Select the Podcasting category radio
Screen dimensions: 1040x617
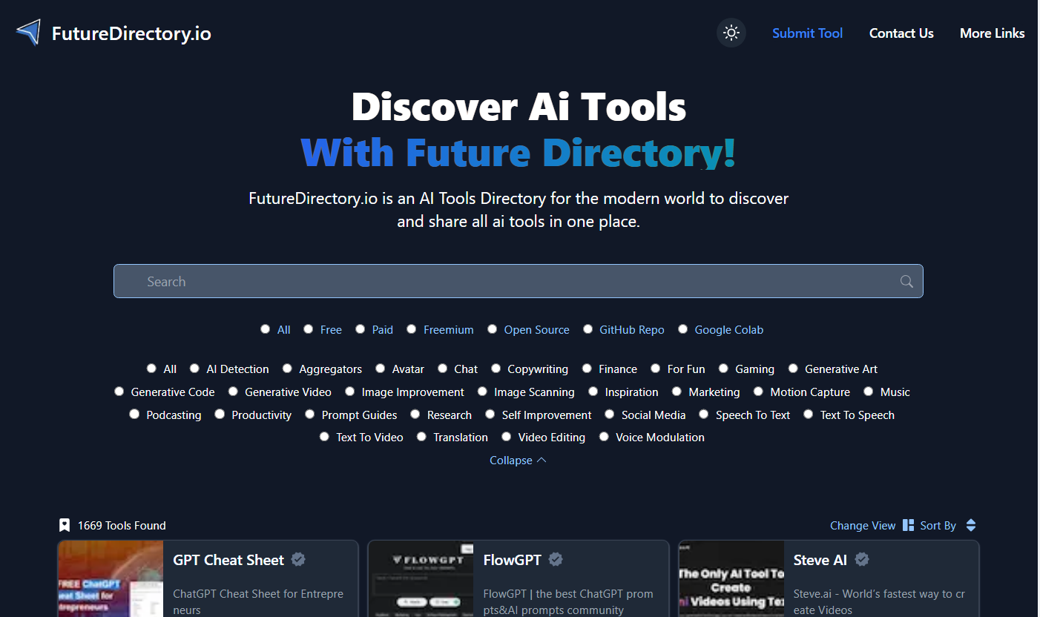[x=134, y=415]
